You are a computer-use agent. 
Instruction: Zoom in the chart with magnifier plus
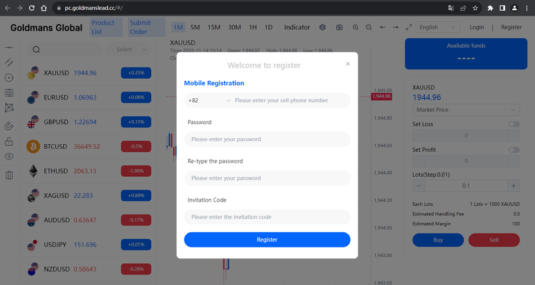point(356,27)
